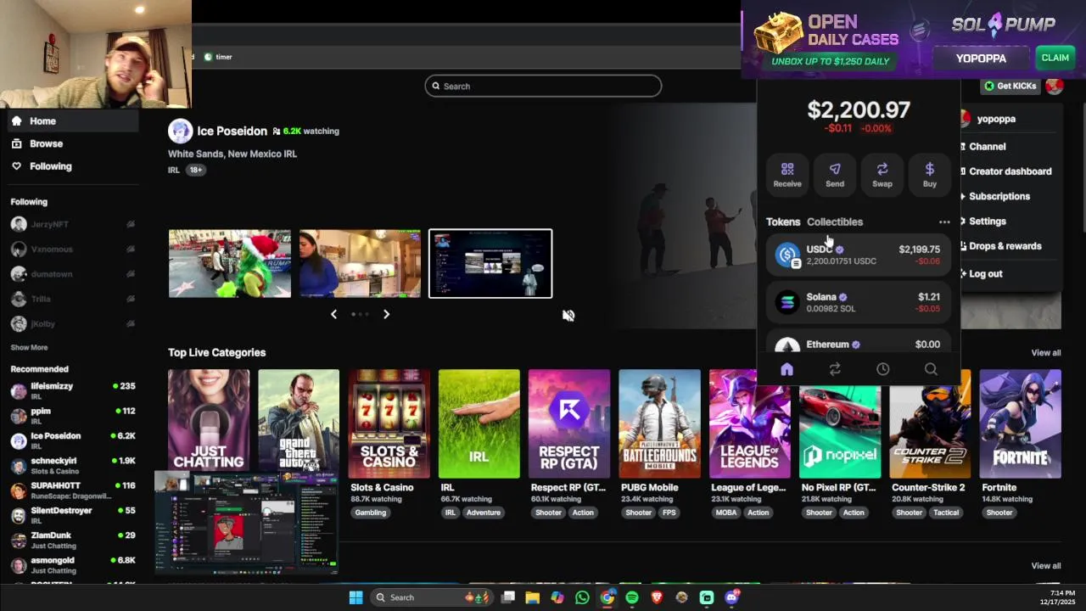This screenshot has height=611, width=1086.
Task: Open the green IRL category card
Action: (x=479, y=423)
